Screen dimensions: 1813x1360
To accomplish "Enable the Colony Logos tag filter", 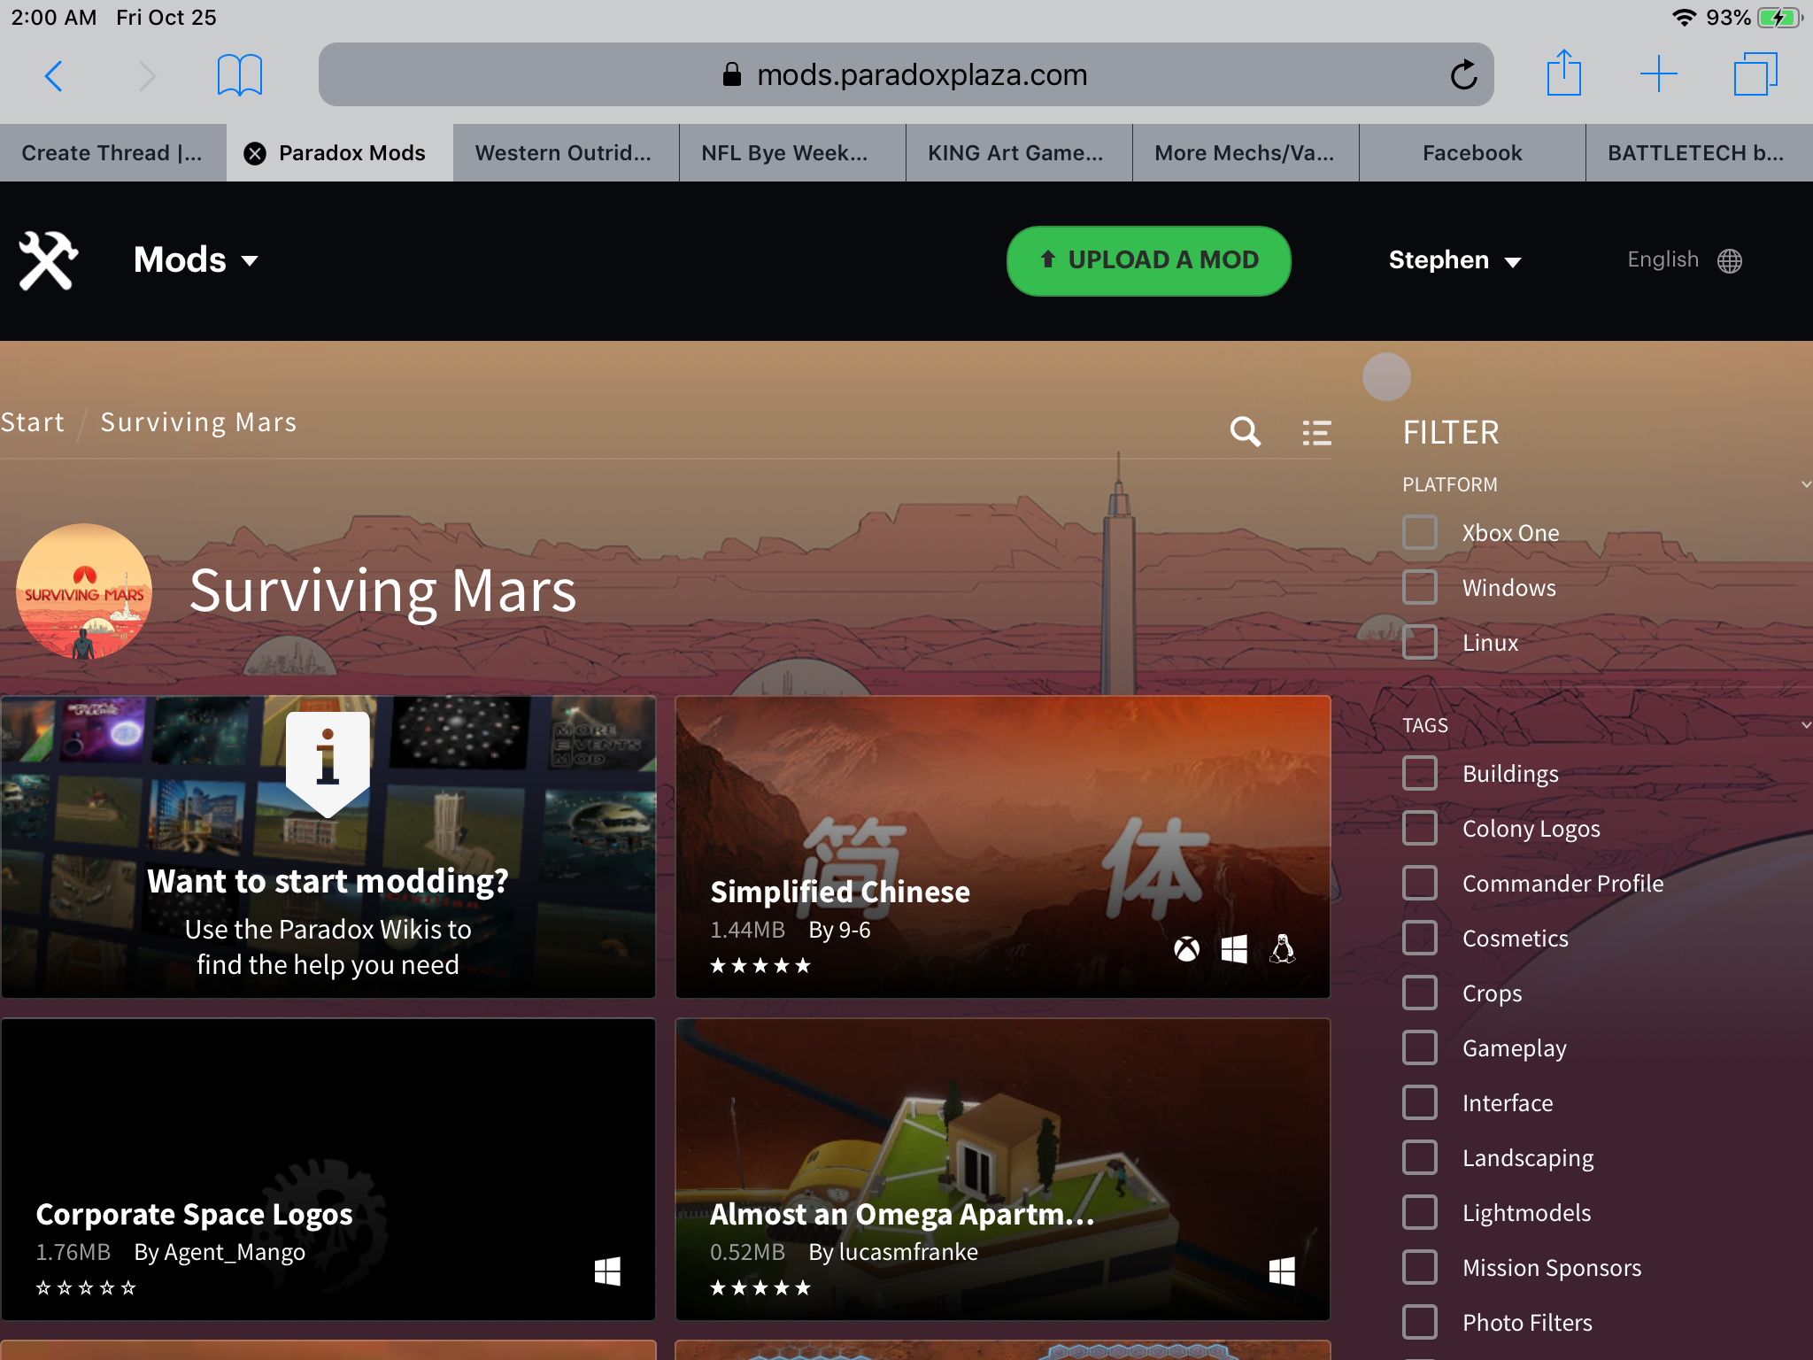I will click(x=1420, y=829).
